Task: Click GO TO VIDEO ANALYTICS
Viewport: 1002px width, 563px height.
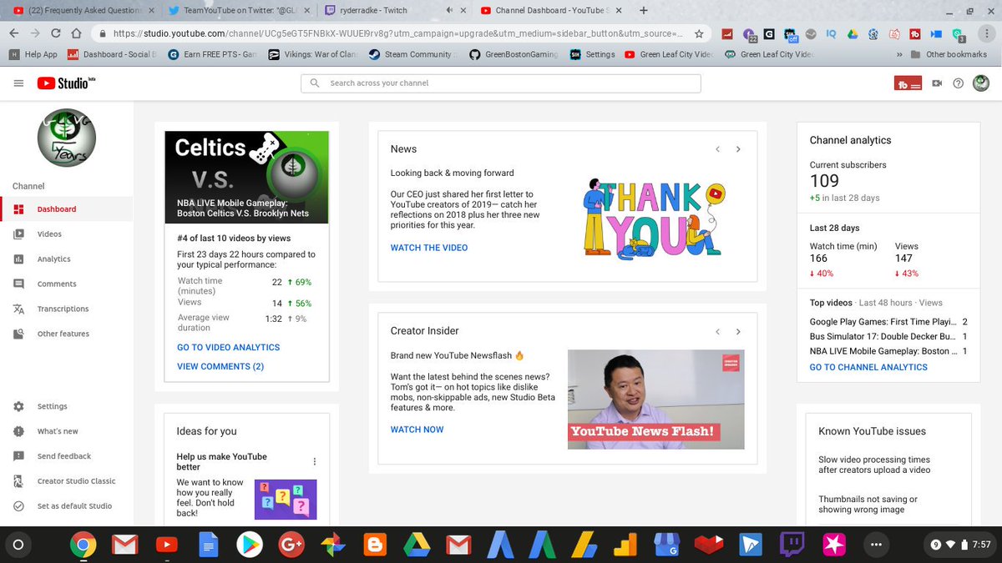Action: tap(229, 347)
